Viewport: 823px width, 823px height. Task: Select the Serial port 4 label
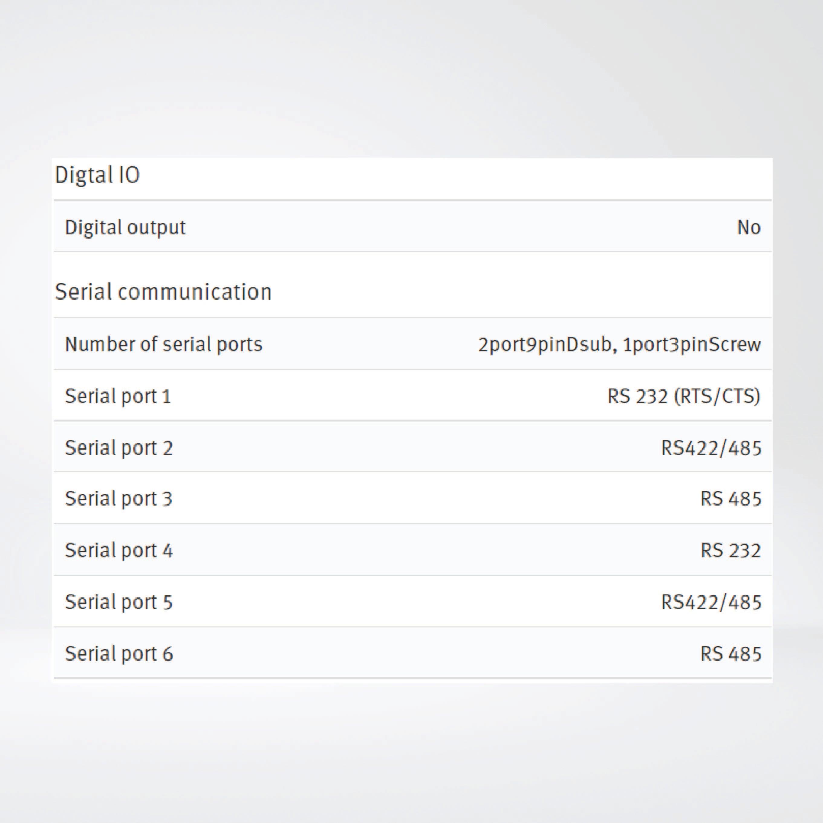pos(119,550)
